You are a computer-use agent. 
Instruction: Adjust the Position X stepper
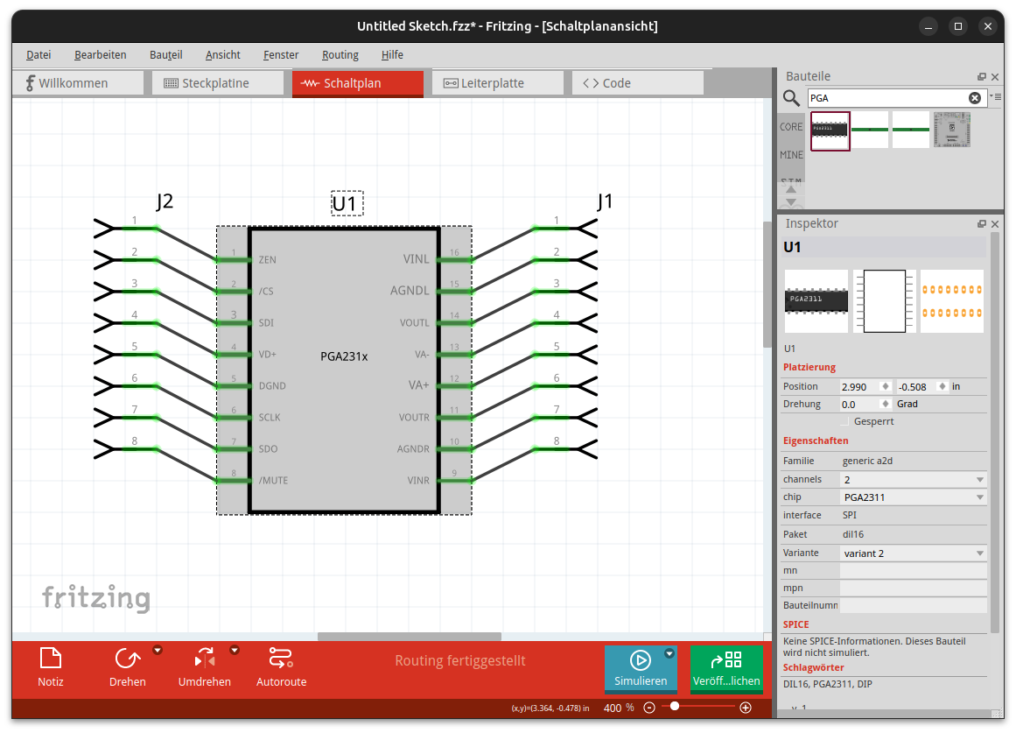885,386
